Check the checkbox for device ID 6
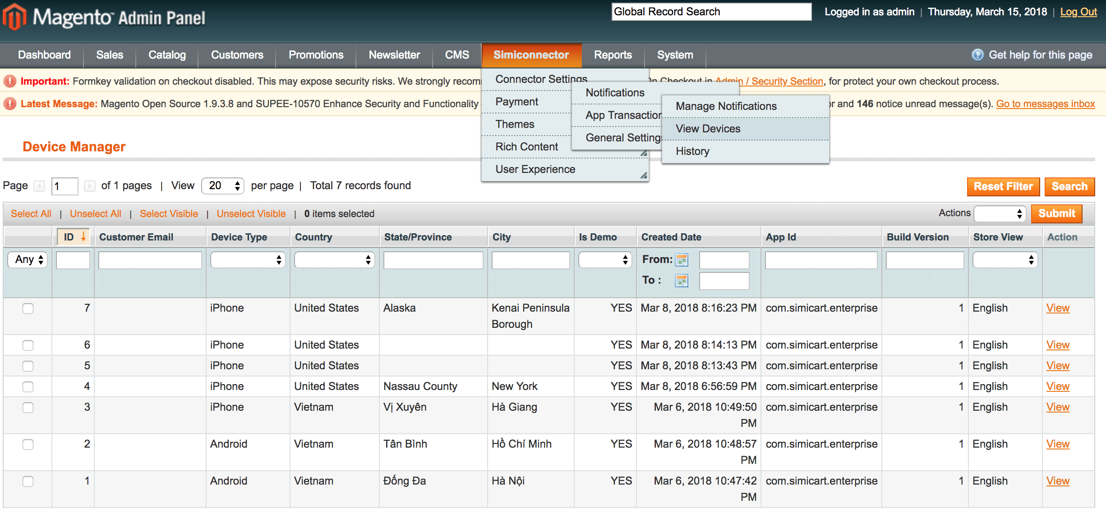This screenshot has height=517, width=1106. click(x=28, y=345)
